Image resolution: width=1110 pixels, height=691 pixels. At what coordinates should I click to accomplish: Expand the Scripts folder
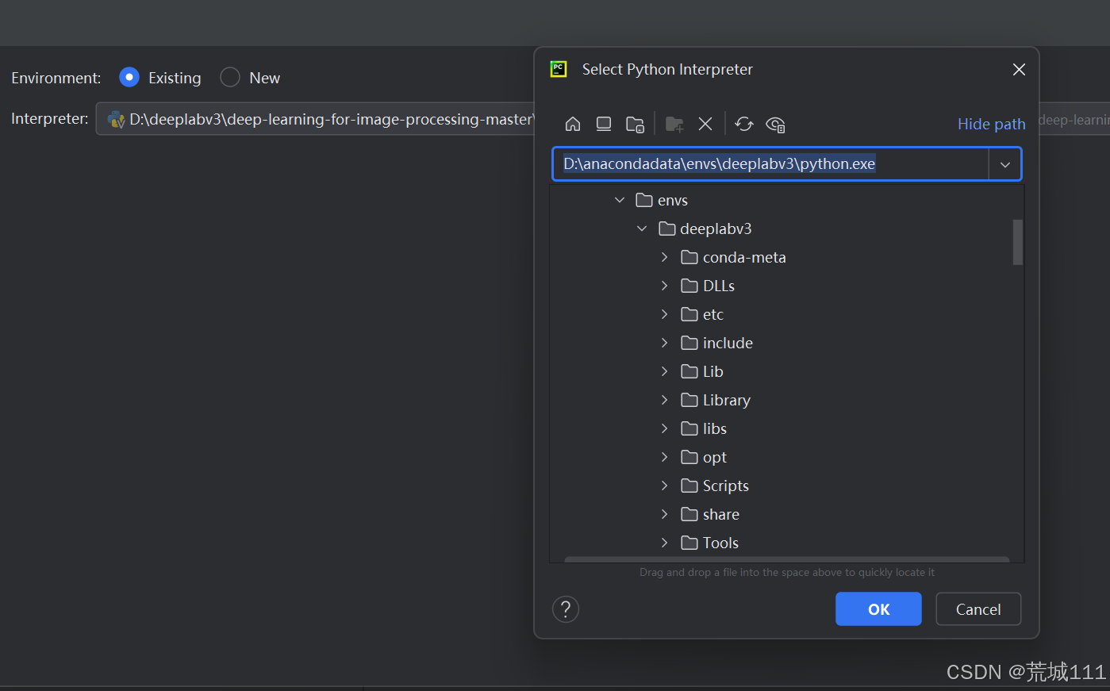coord(665,486)
